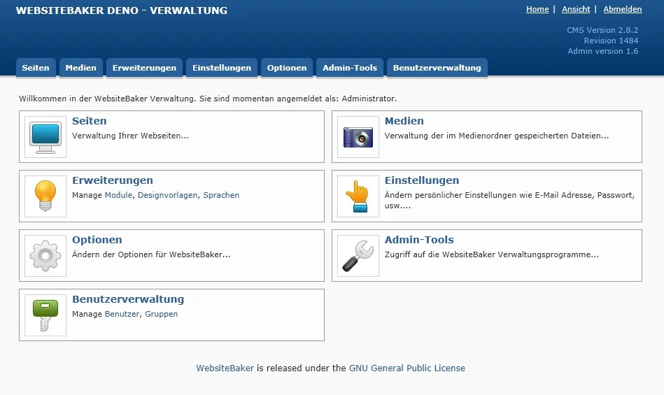Click 'Verwaltung Ihrer Webseiten...' description

[x=130, y=136]
